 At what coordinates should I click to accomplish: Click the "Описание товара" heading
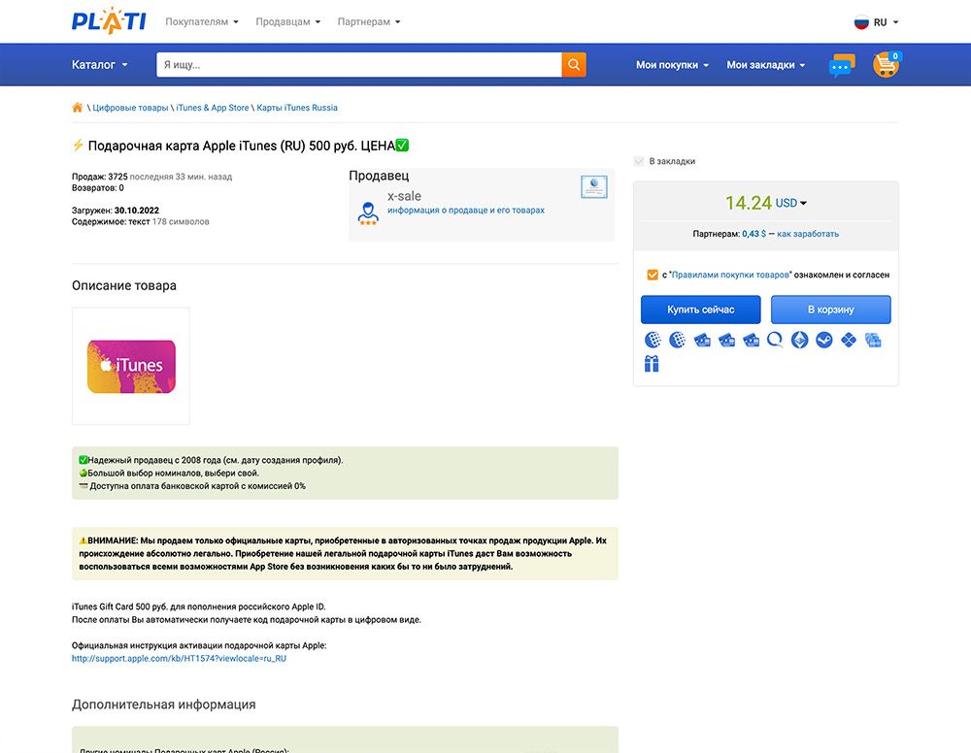(x=124, y=286)
